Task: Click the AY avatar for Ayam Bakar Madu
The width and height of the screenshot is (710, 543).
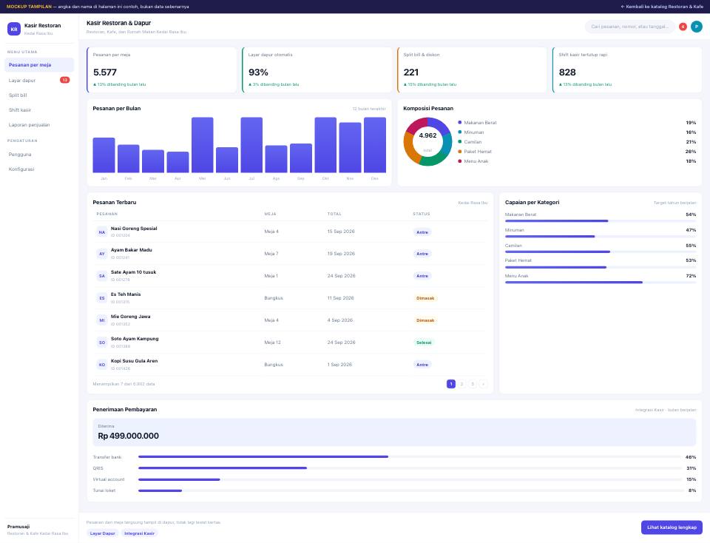Action: 102,254
